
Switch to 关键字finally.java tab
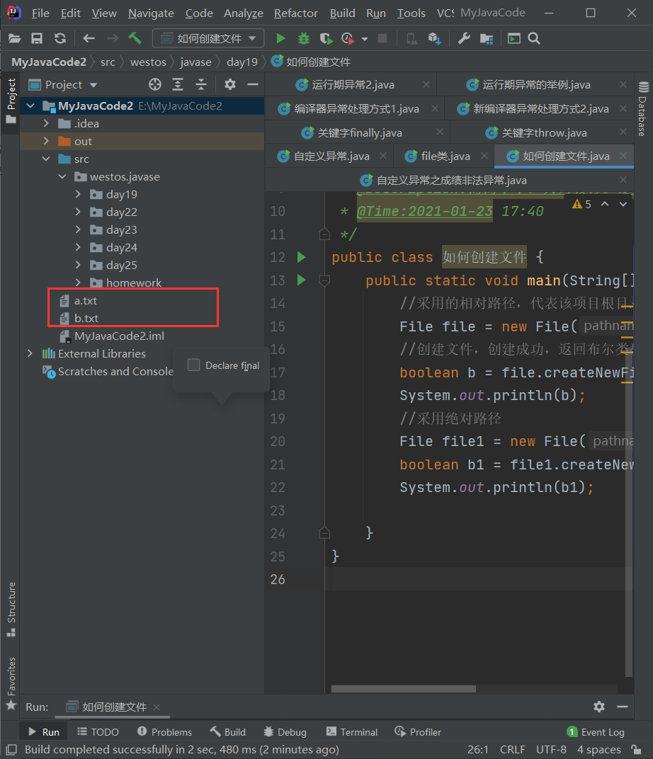point(360,132)
